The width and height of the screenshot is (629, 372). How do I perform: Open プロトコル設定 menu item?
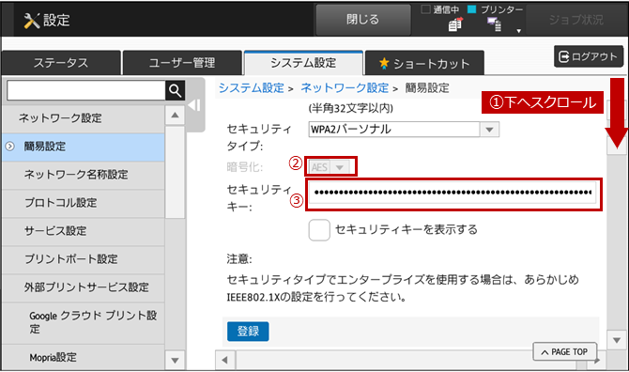point(83,203)
